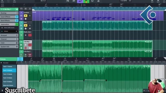The width and height of the screenshot is (166, 93).
Task: Select Track 14 Volume in list
Action: tap(9, 78)
